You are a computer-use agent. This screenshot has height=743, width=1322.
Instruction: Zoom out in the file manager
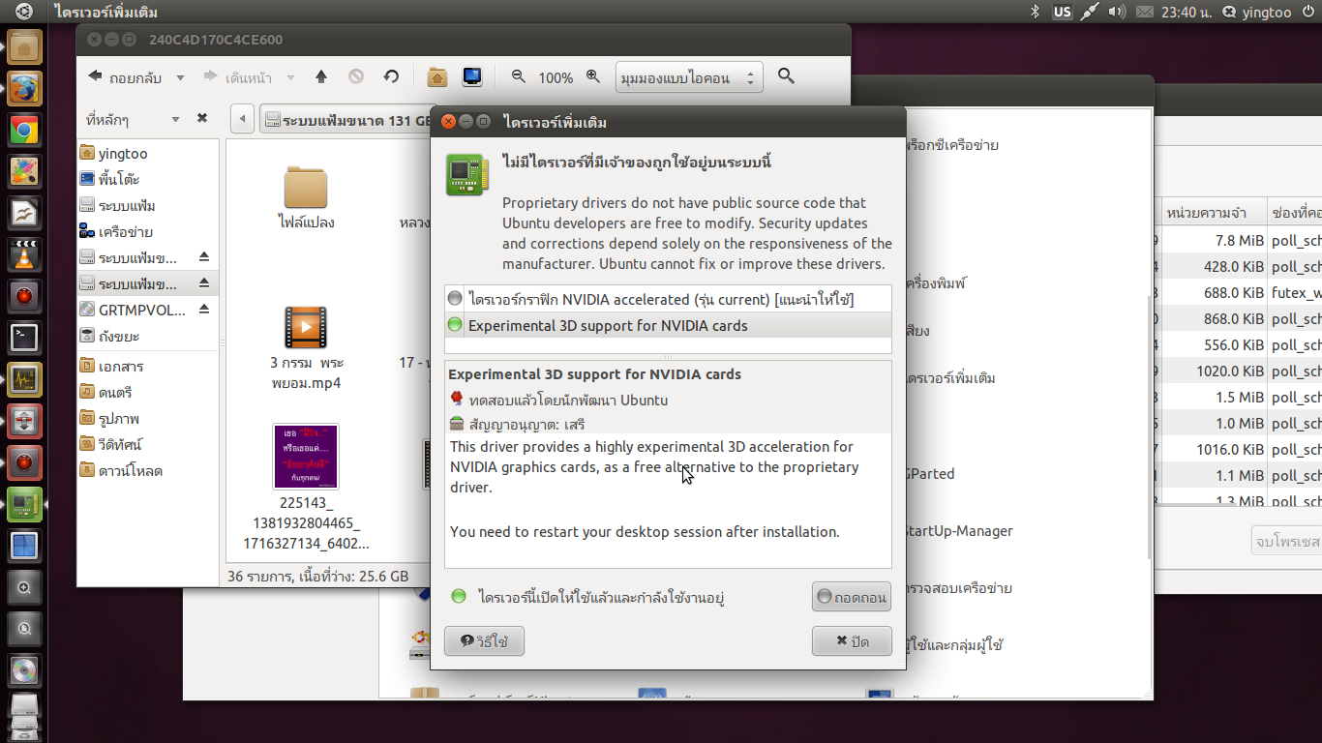click(519, 76)
